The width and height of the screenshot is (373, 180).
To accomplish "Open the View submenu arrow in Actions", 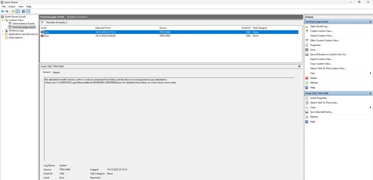I will click(370, 73).
